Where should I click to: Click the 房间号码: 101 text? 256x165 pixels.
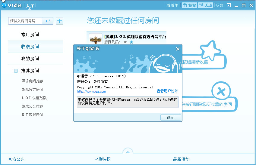tap(116, 42)
